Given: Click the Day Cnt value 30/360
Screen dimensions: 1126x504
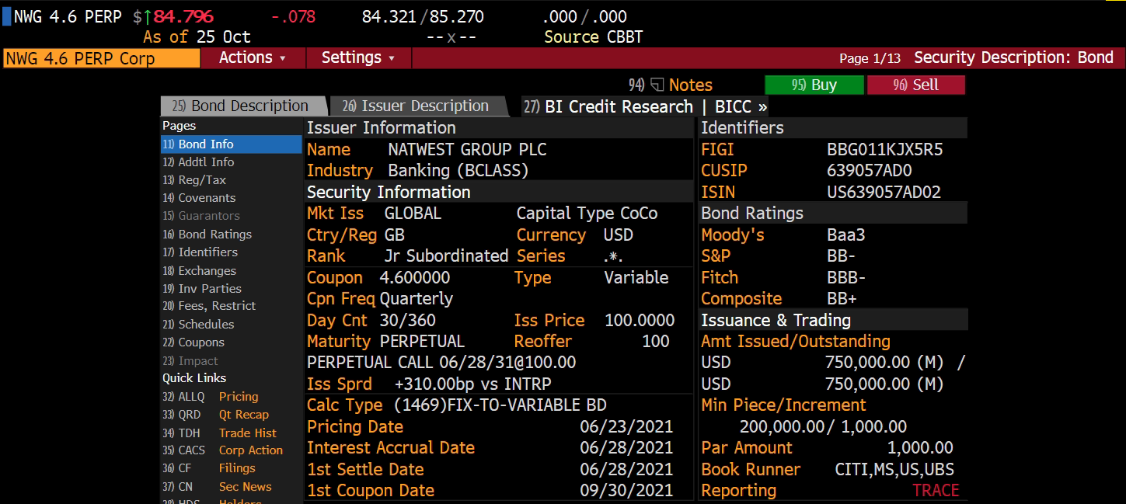Looking at the screenshot, I should [408, 320].
